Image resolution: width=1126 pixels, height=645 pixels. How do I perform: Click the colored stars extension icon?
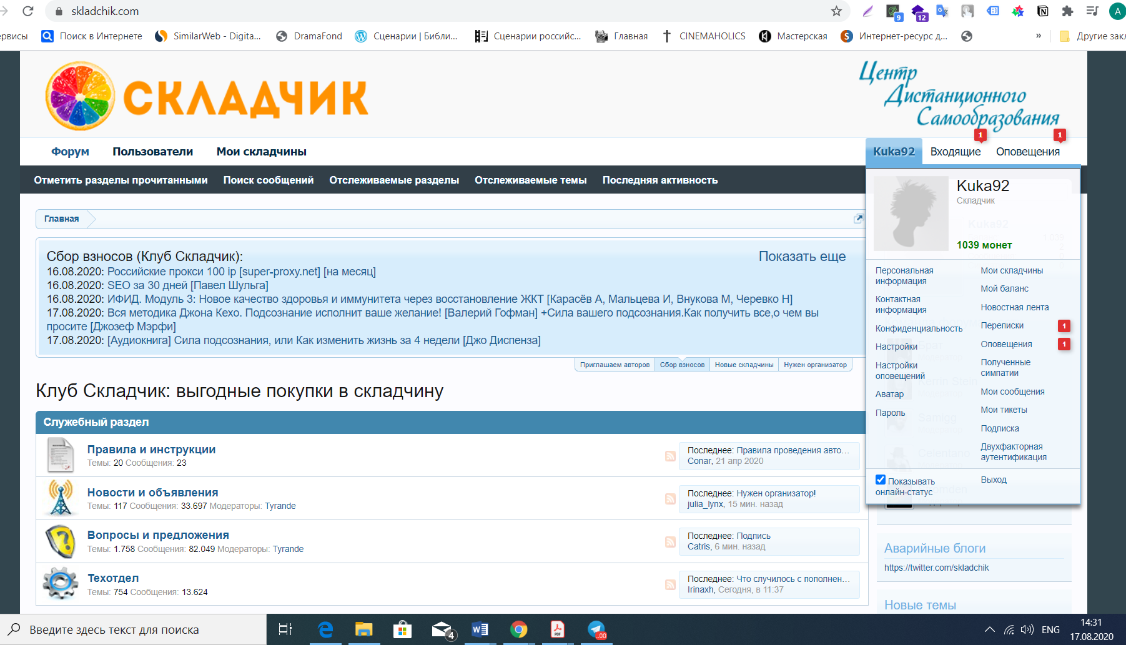coord(1017,11)
